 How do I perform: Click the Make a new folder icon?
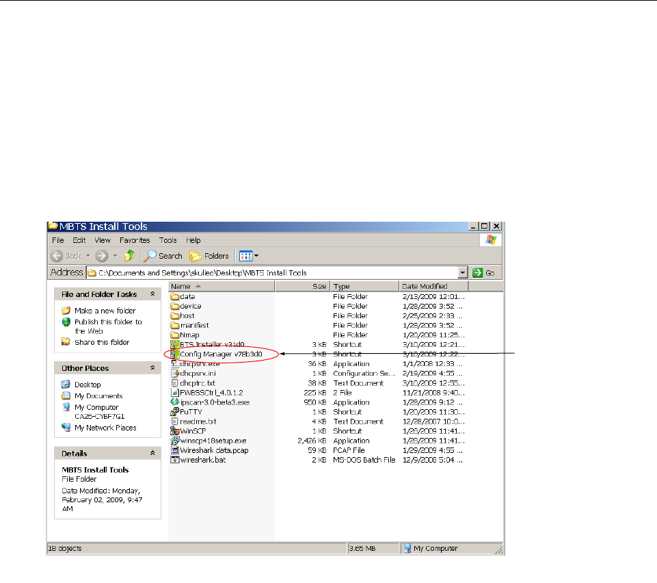click(x=66, y=311)
